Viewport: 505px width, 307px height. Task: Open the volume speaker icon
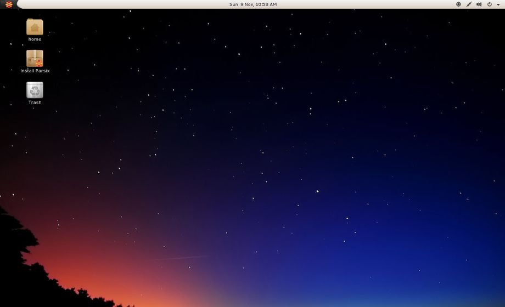[479, 4]
